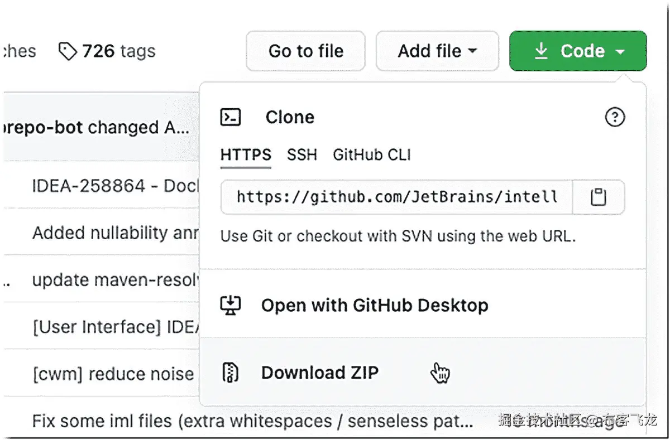This screenshot has width=670, height=440.
Task: Click the clone help question mark icon
Action: coord(615,117)
